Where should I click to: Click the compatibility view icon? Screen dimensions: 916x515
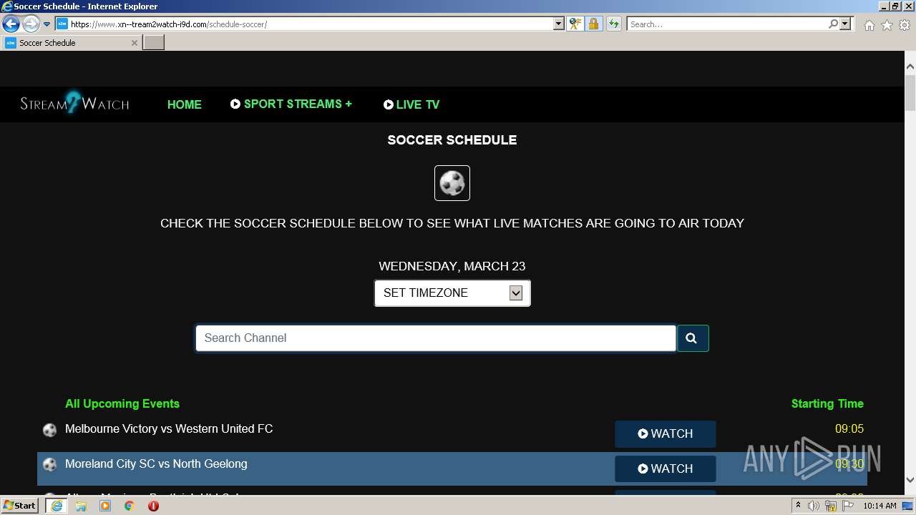point(575,24)
